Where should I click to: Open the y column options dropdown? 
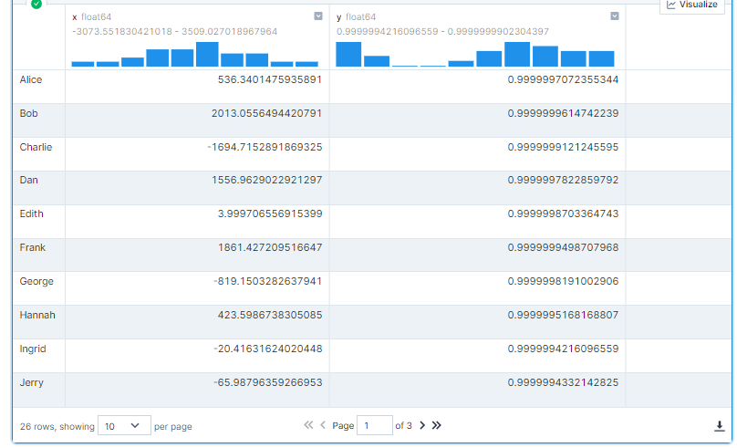point(614,16)
